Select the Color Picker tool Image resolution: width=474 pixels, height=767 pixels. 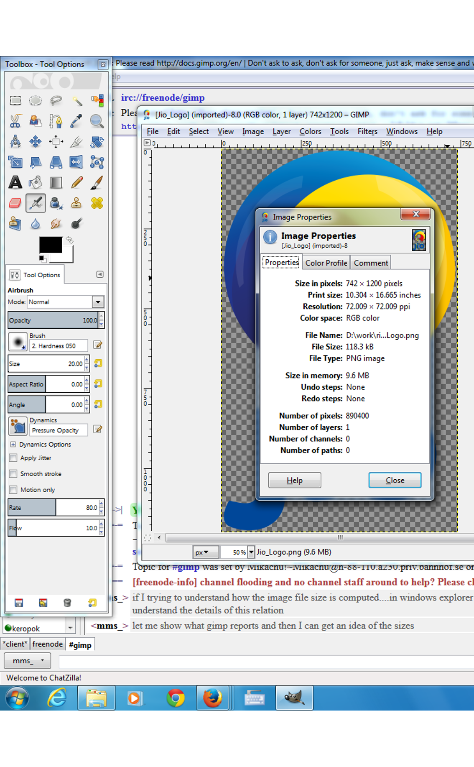tap(76, 121)
